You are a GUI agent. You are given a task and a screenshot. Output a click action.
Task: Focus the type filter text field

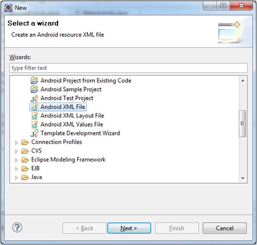[x=128, y=68]
